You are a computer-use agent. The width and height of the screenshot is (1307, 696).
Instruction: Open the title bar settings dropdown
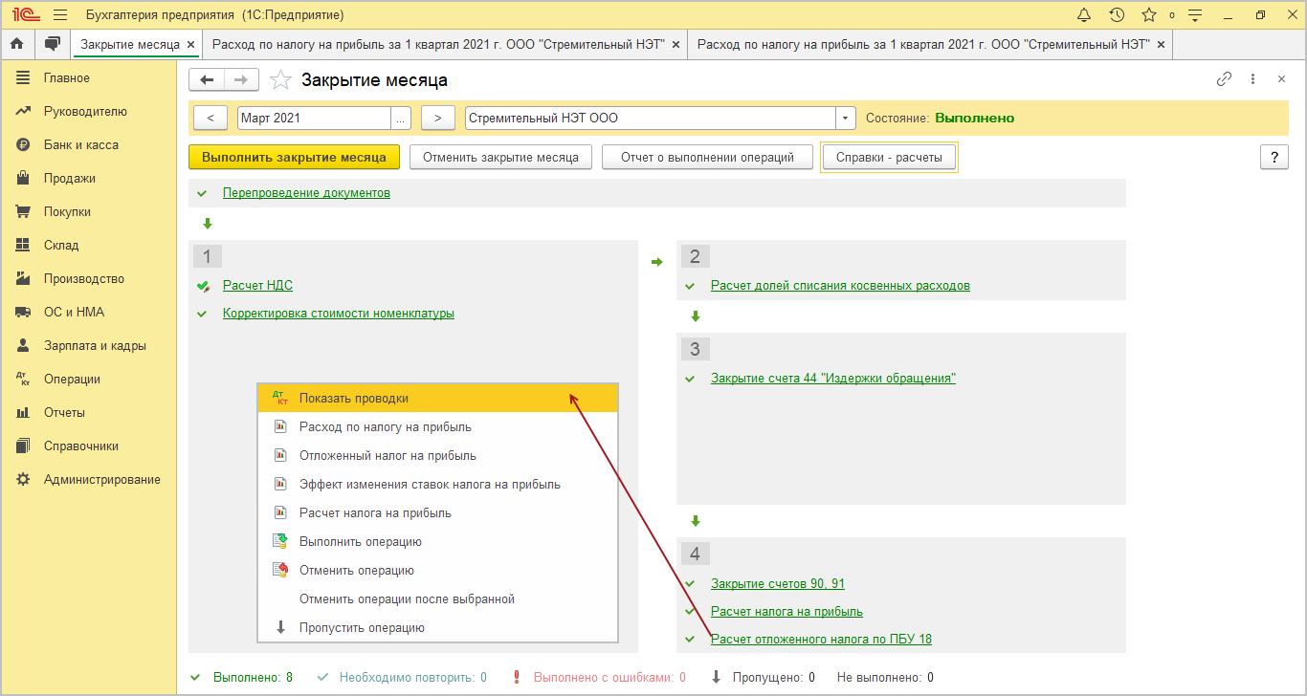[x=1193, y=15]
